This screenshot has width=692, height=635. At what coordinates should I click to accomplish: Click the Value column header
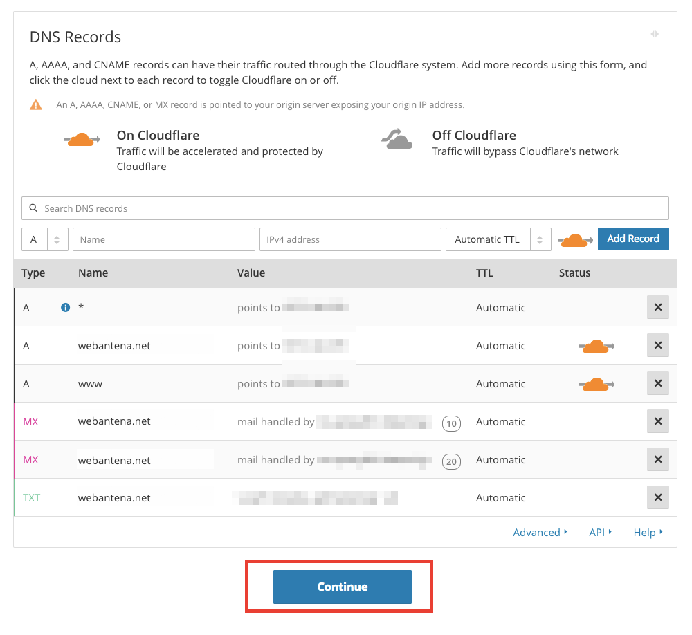(x=251, y=273)
